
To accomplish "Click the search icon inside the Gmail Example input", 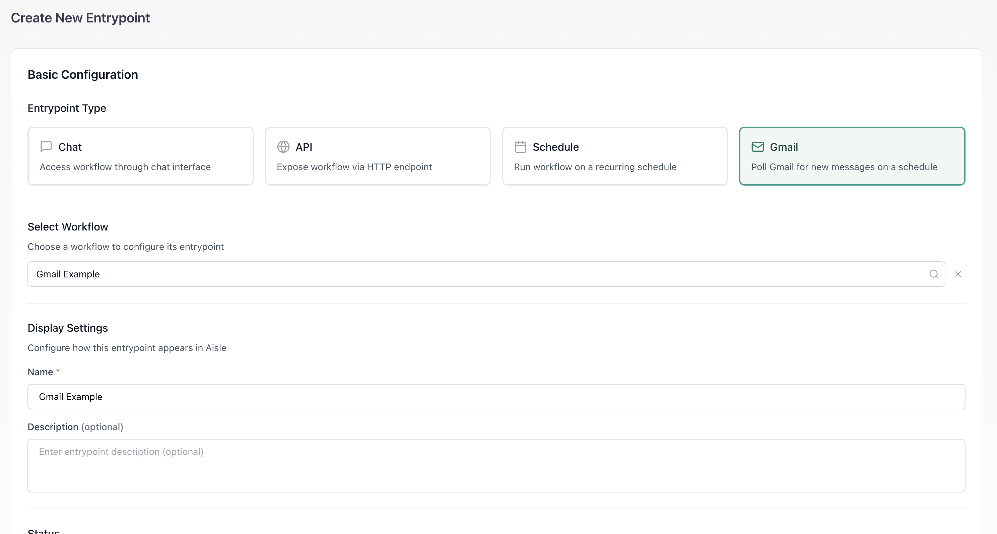I will tap(934, 274).
